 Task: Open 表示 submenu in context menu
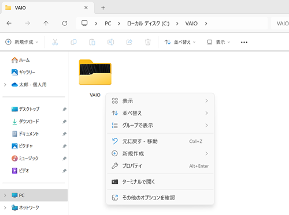(160, 101)
